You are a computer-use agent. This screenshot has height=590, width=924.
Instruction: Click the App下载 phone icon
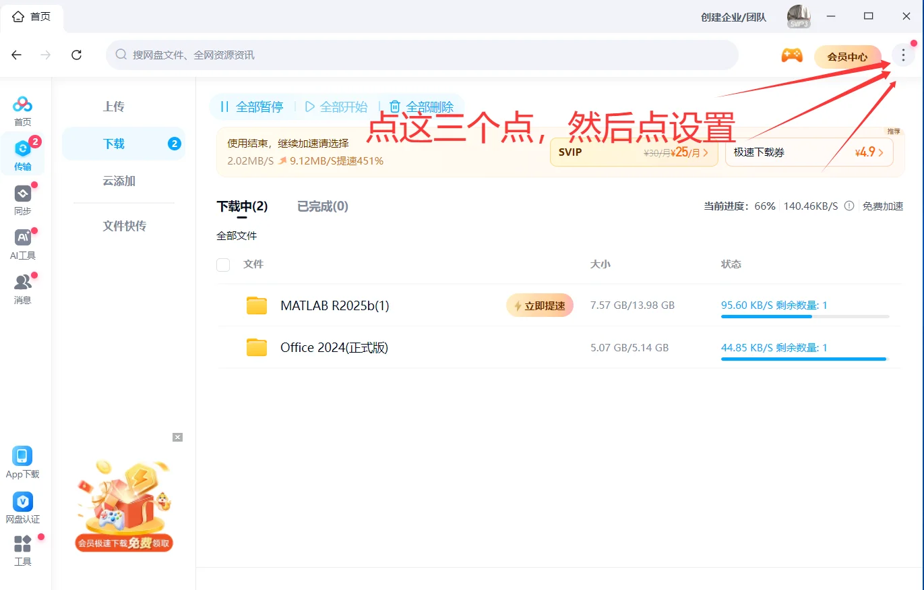click(x=22, y=457)
